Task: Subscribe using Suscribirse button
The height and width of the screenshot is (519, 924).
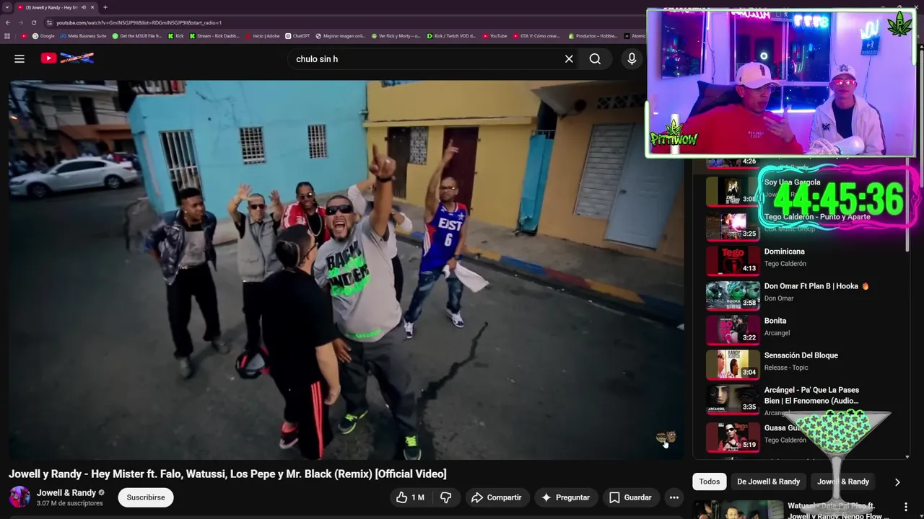Action: pos(146,497)
